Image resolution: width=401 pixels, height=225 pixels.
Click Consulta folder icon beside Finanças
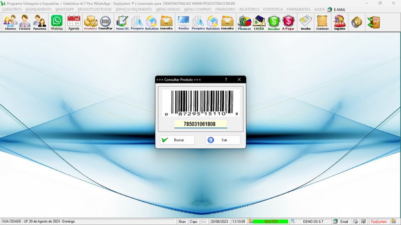coord(228,22)
